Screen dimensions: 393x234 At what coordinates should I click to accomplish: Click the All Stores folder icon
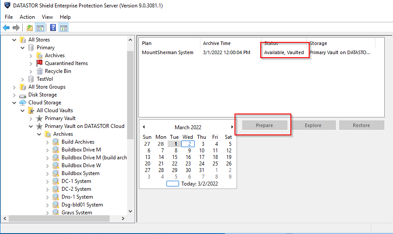point(23,40)
